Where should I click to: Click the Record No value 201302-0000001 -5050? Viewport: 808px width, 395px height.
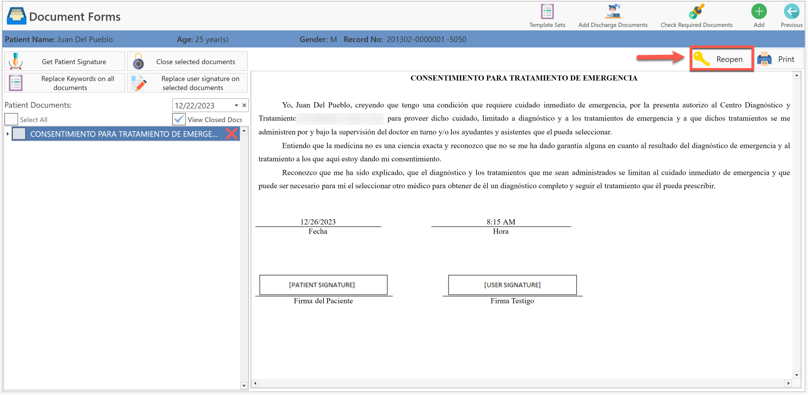click(x=426, y=39)
